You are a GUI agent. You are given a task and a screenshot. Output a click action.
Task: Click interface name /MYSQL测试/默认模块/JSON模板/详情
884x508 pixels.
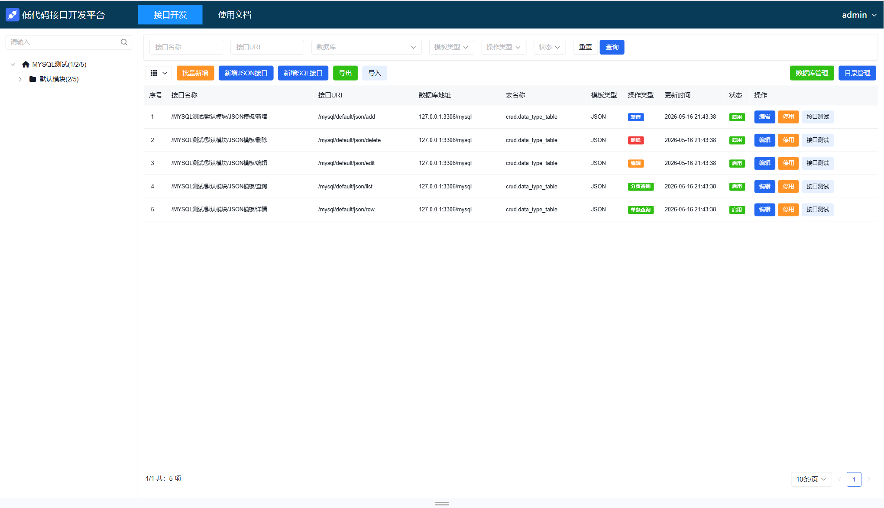point(219,210)
